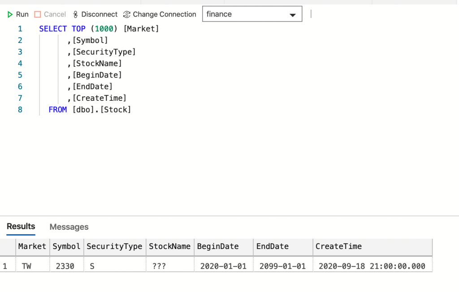
Task: Click the EndDate column header
Action: click(273, 246)
